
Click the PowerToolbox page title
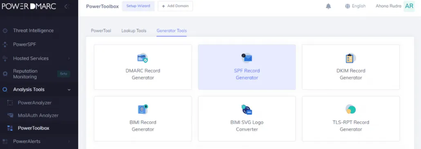tap(102, 7)
